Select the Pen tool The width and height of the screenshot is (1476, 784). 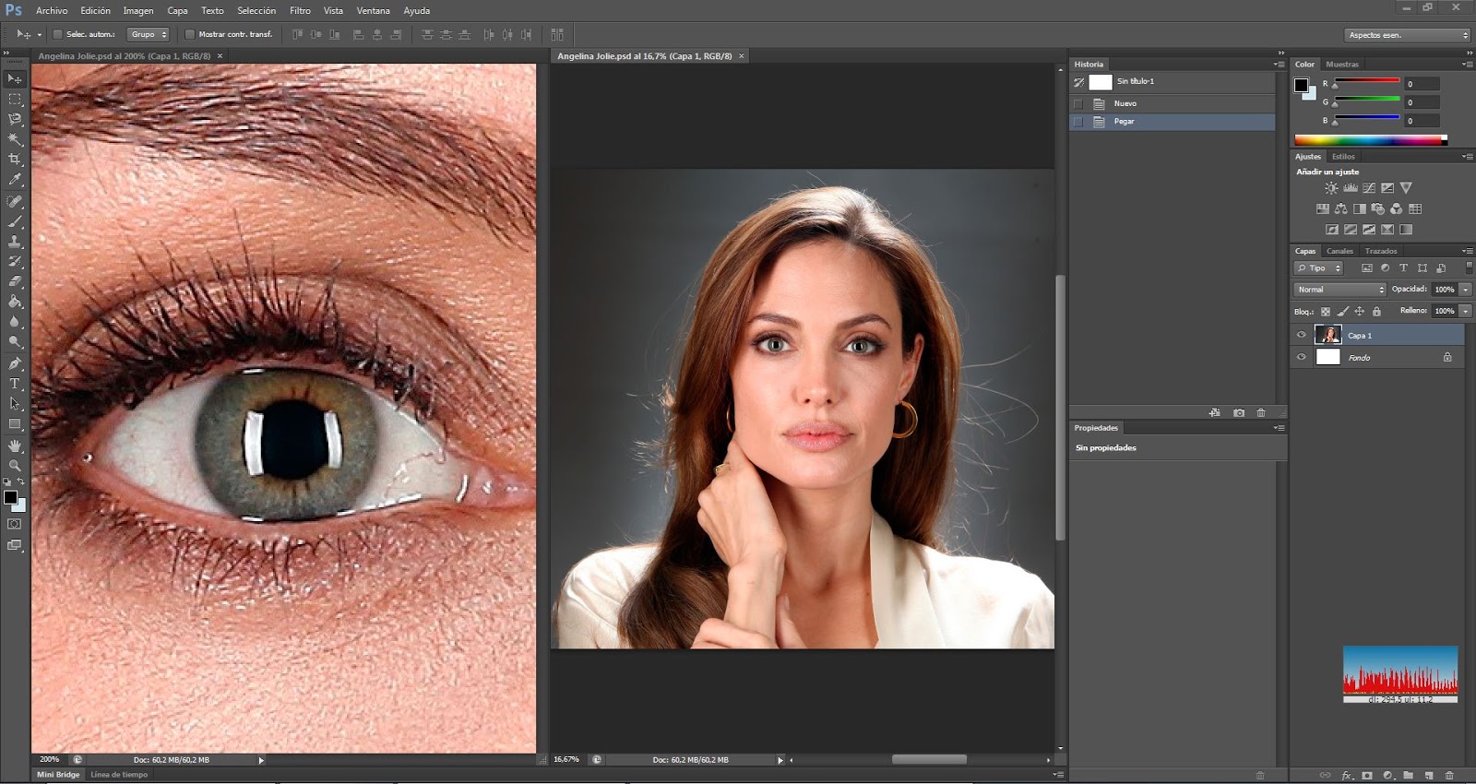tap(15, 363)
